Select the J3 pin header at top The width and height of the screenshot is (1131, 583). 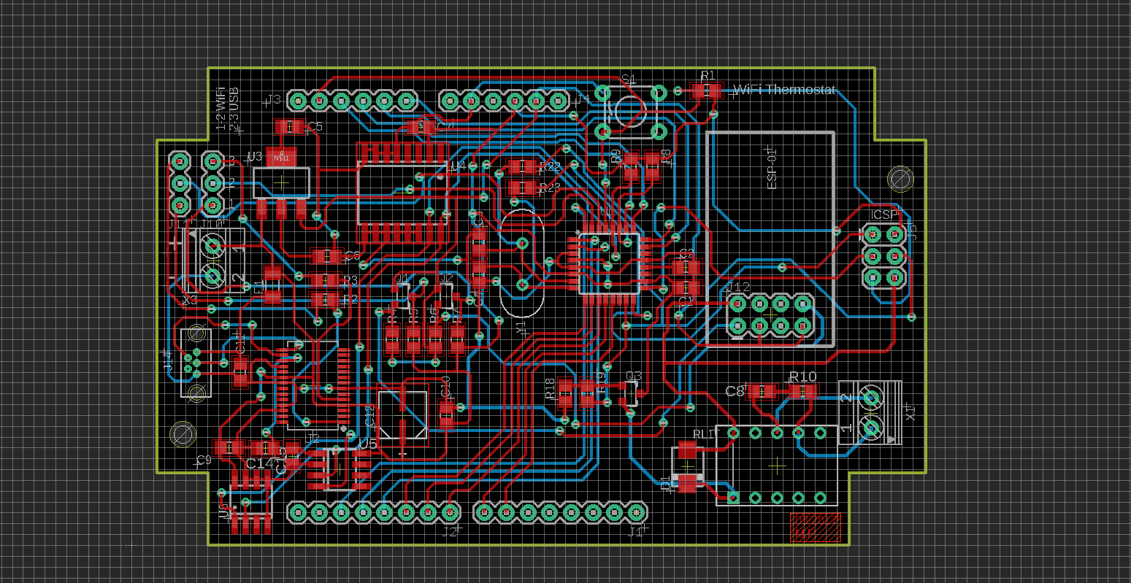point(351,101)
